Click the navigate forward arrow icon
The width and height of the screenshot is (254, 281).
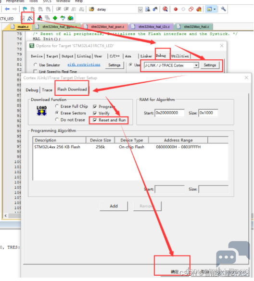[15, 9]
